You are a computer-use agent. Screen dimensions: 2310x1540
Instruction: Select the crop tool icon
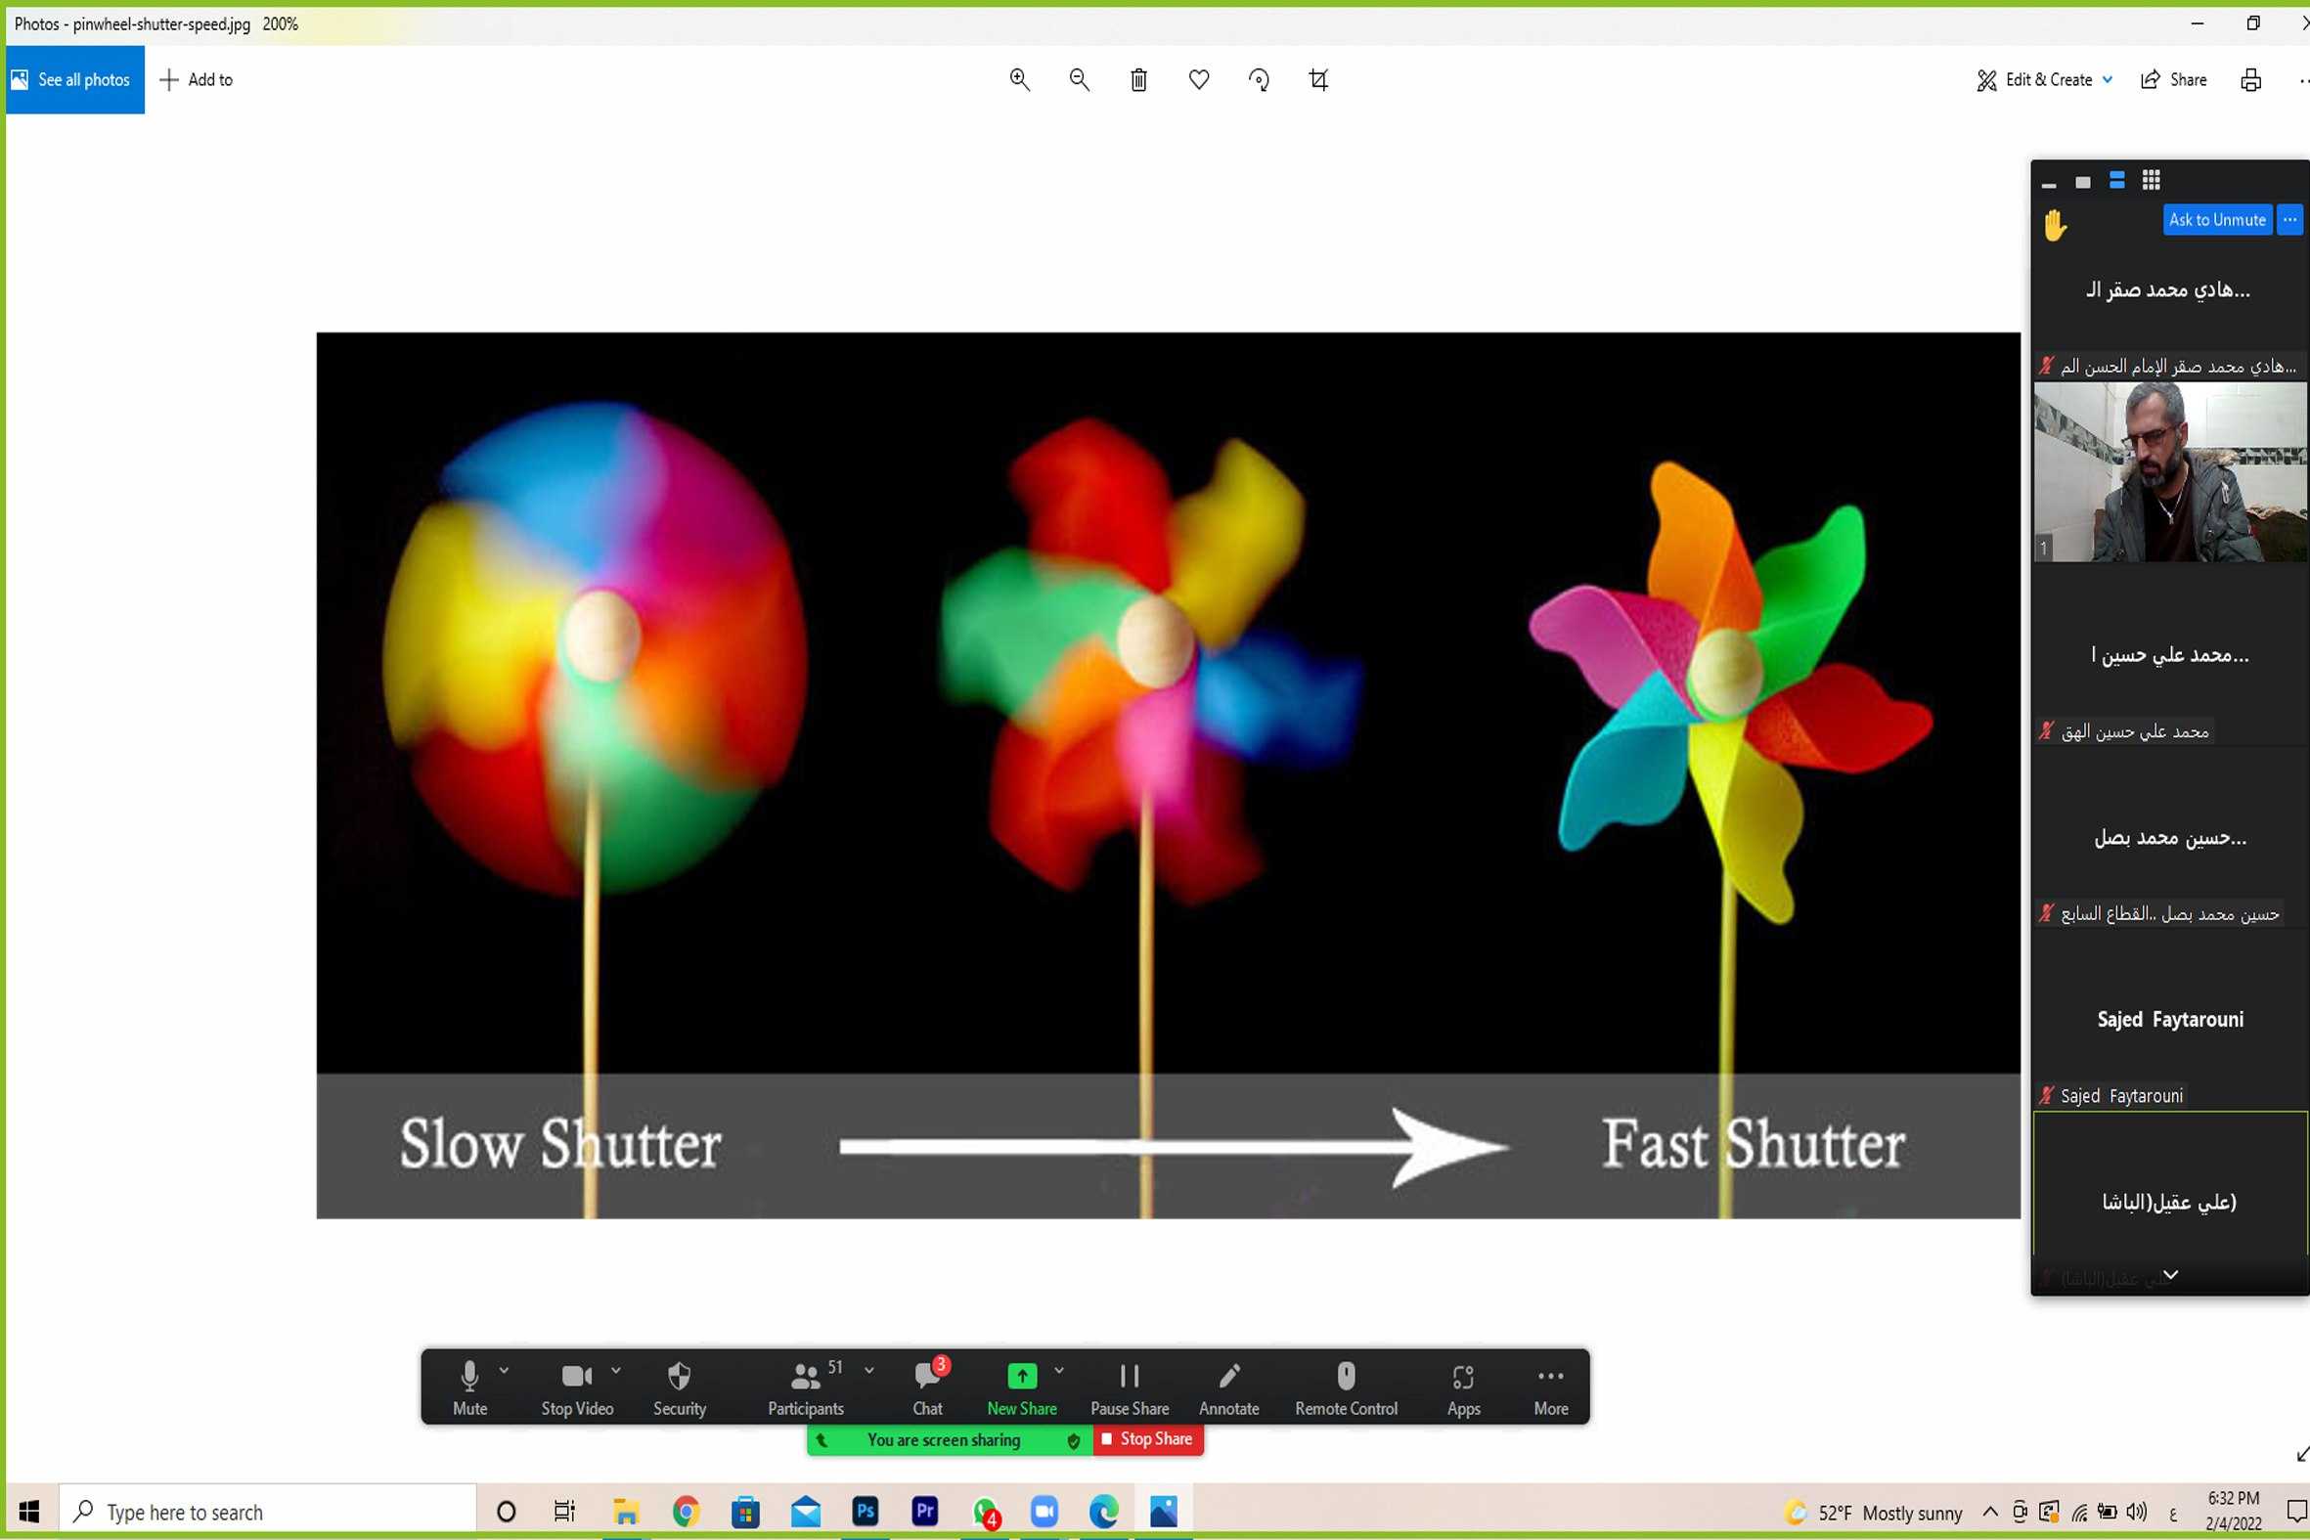(1318, 79)
